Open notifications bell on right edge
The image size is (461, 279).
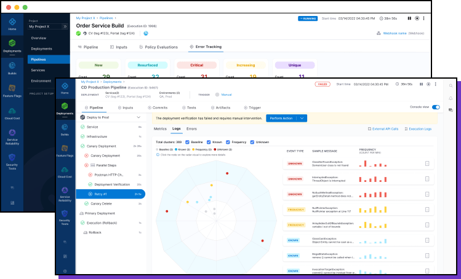point(451,98)
